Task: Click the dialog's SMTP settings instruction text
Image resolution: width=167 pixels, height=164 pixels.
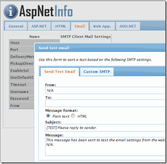Action: (95, 60)
